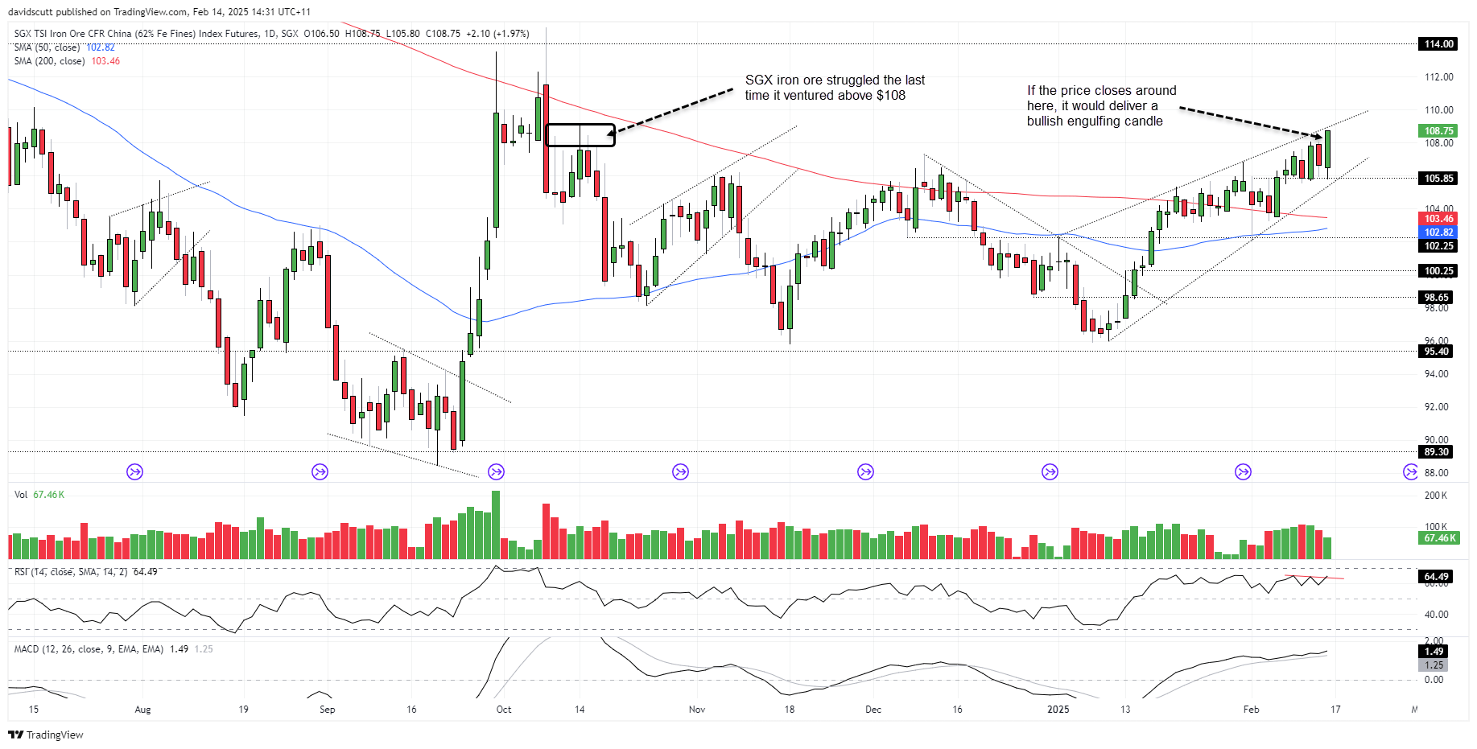Click the Feb label on the time axis
Screen dimensions: 1477x749
[x=1251, y=710]
